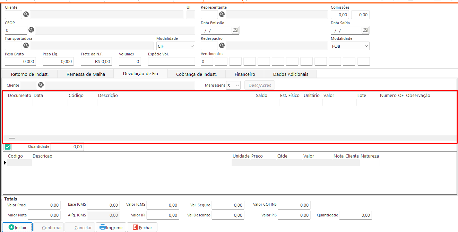Click the Redespacho lookup magnifier icon
458x232 pixels.
(222, 45)
